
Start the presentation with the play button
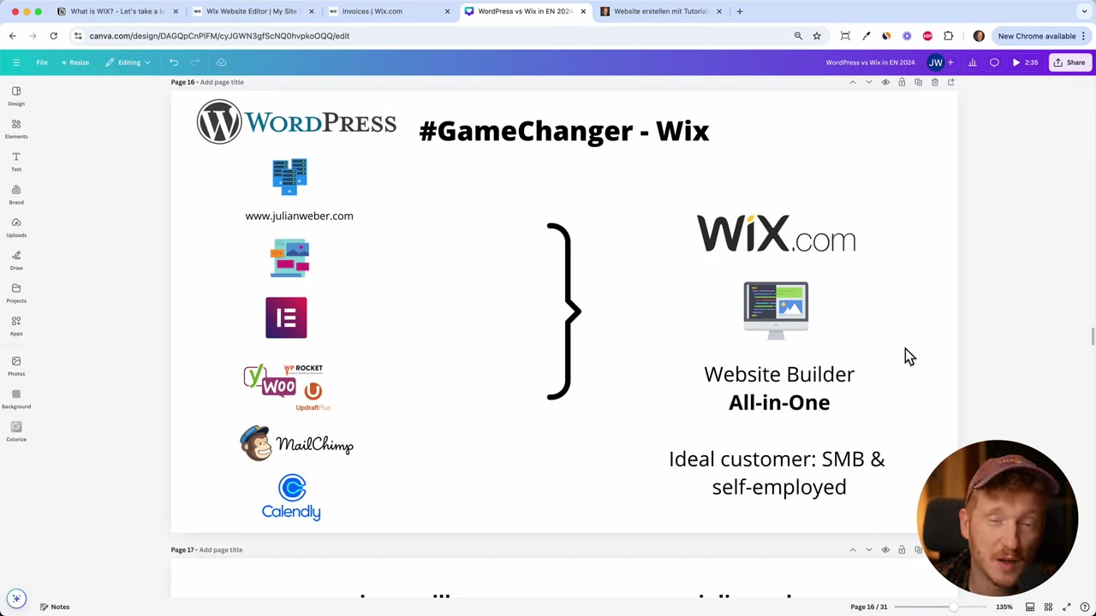[1025, 62]
